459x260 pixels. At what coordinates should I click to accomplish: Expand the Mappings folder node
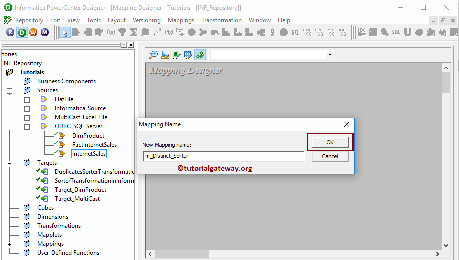(x=10, y=244)
